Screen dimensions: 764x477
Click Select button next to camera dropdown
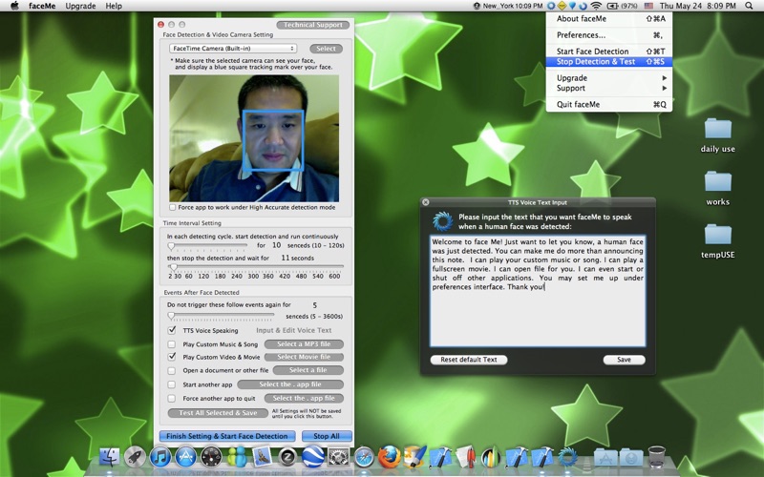[326, 49]
